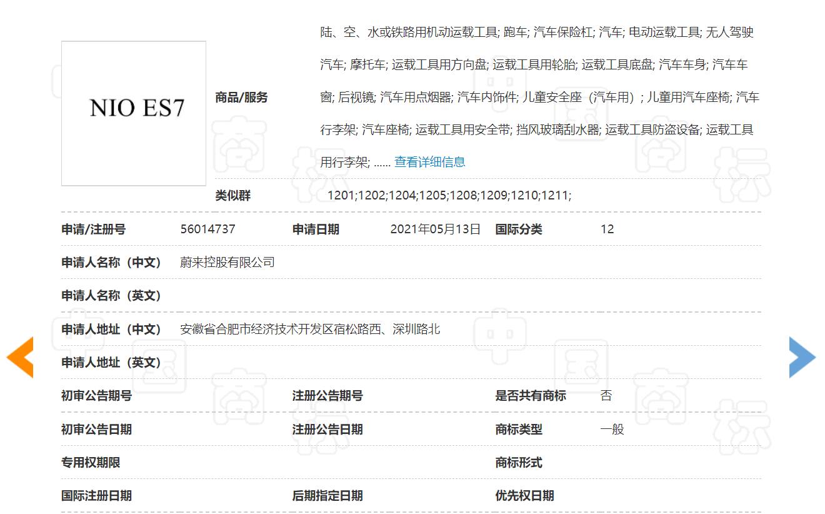Screen dimensions: 825x514
Task: Click the application date 2021年05月13日
Action: point(435,229)
